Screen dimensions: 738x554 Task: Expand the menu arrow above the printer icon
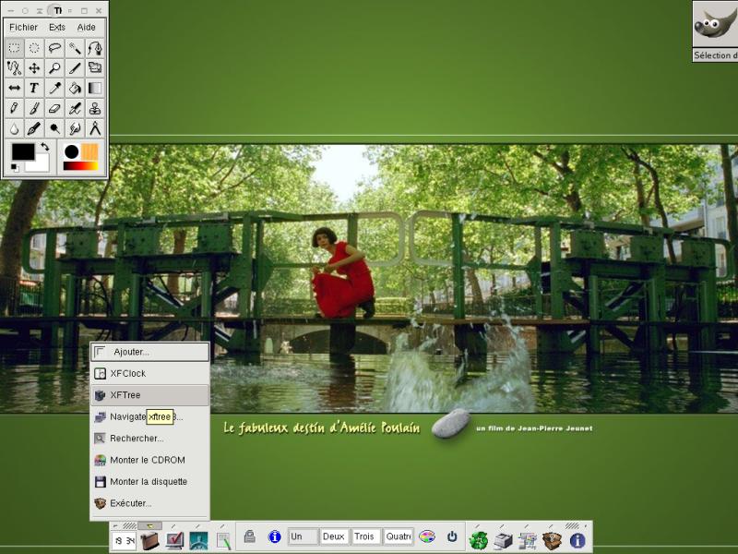click(502, 525)
